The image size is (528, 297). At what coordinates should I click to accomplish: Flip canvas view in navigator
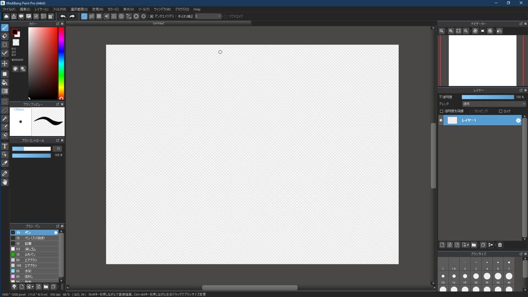point(499,31)
